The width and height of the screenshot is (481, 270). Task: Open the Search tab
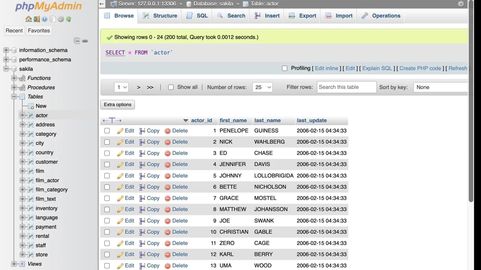(231, 16)
